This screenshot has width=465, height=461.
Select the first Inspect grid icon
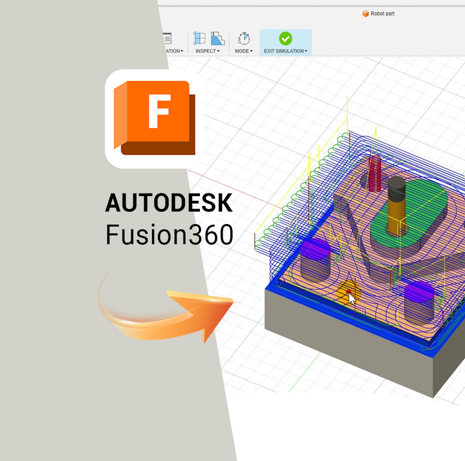coord(199,38)
